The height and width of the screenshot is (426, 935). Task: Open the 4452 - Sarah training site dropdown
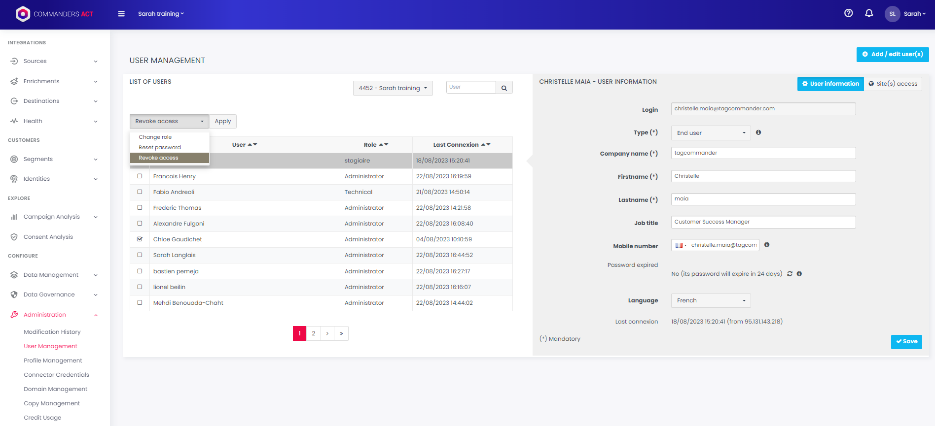(393, 88)
